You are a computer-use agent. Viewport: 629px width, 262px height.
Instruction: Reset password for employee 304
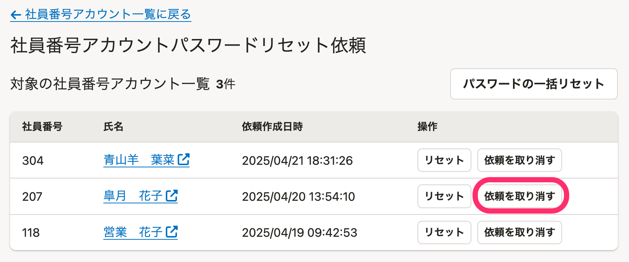[x=444, y=160]
